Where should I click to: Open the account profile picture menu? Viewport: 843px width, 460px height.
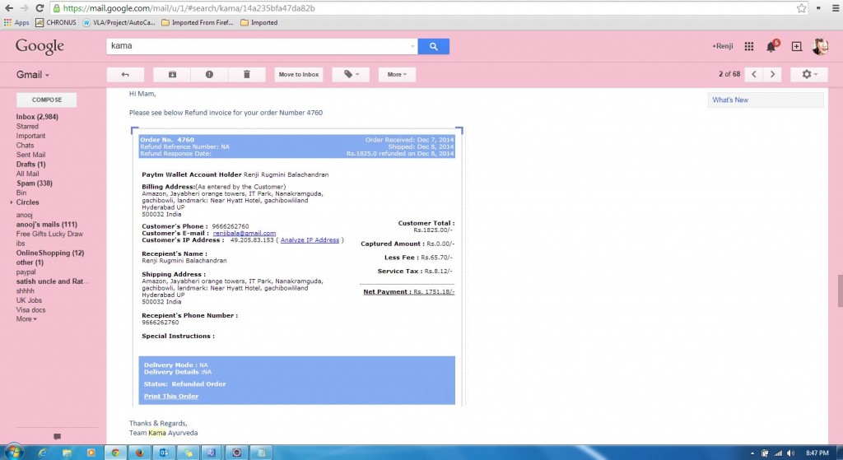point(820,46)
